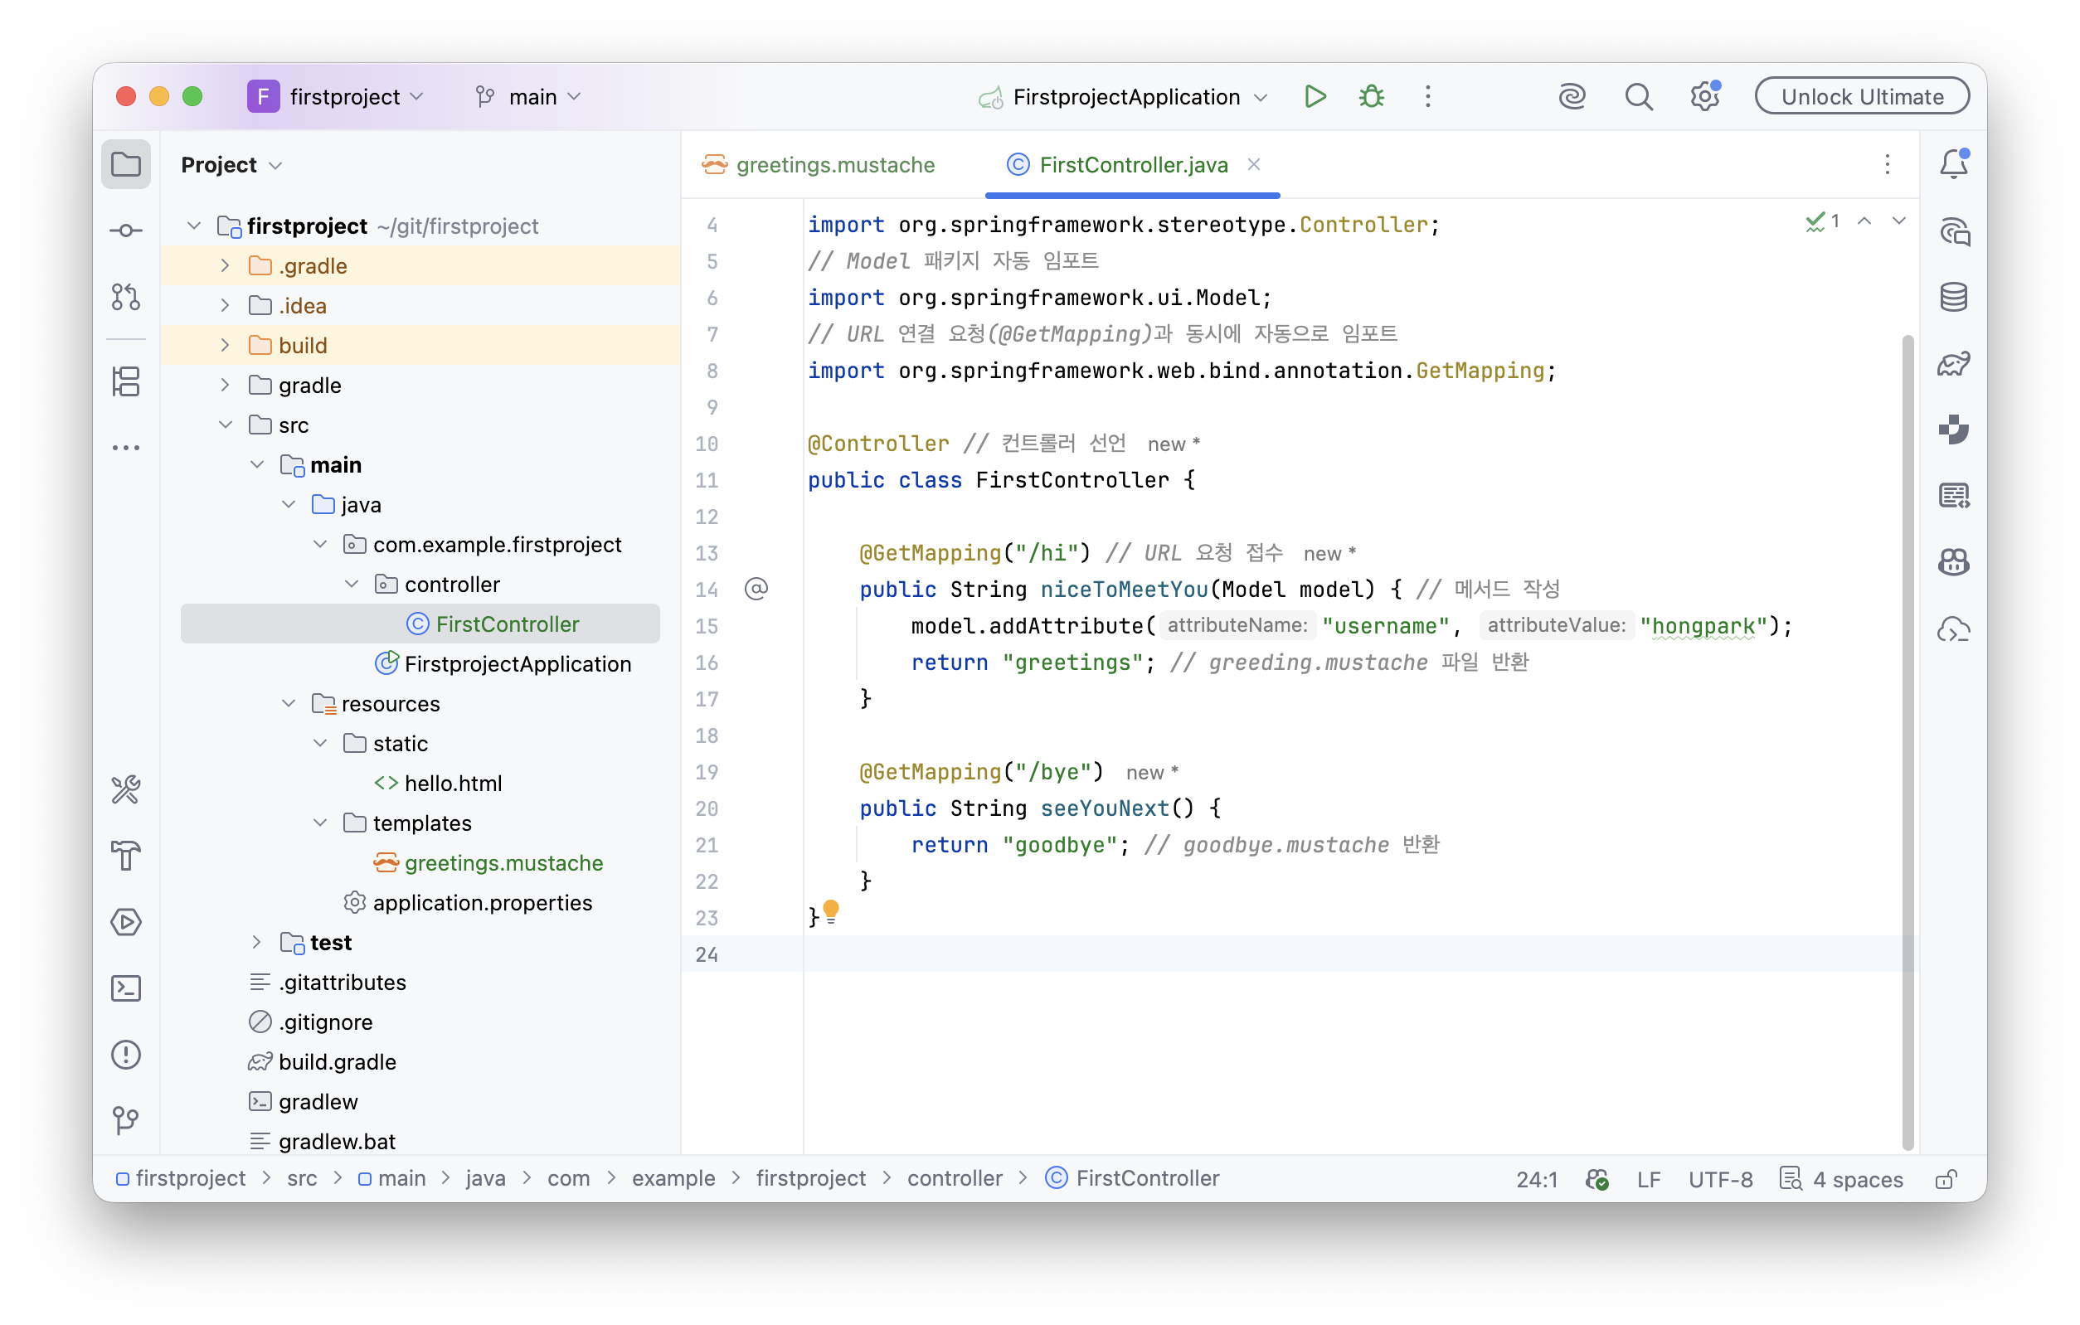The height and width of the screenshot is (1325, 2080).
Task: Open IDE settings gear
Action: [1705, 97]
